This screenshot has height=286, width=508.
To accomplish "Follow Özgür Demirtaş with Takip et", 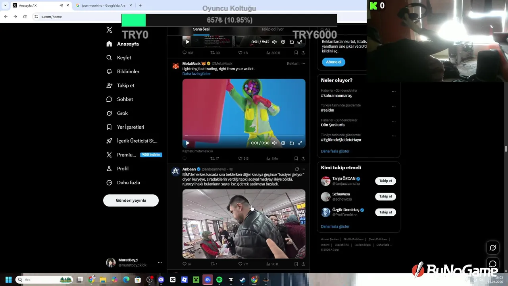I will (x=385, y=212).
